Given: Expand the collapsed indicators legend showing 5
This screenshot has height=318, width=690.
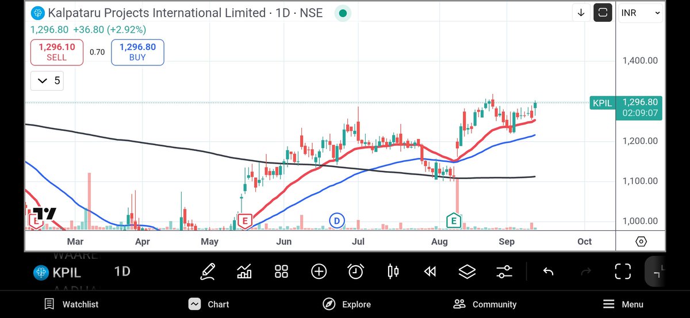Looking at the screenshot, I should click(x=47, y=81).
